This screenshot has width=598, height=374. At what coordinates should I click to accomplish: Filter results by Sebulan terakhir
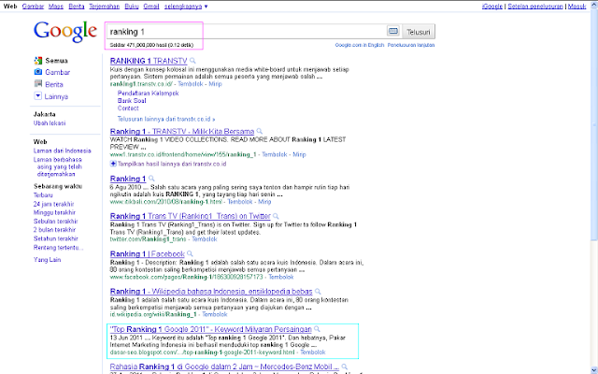tap(56, 222)
